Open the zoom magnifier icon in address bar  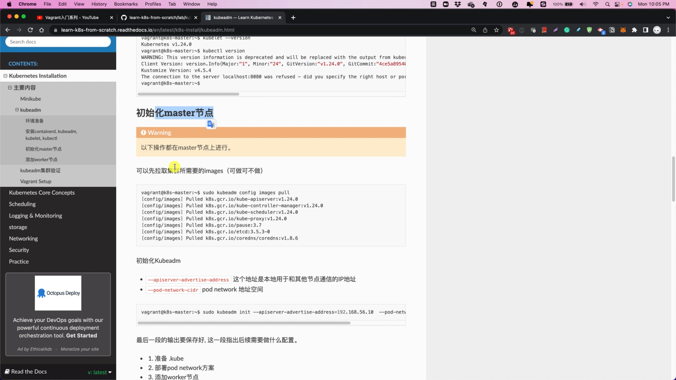click(x=474, y=30)
